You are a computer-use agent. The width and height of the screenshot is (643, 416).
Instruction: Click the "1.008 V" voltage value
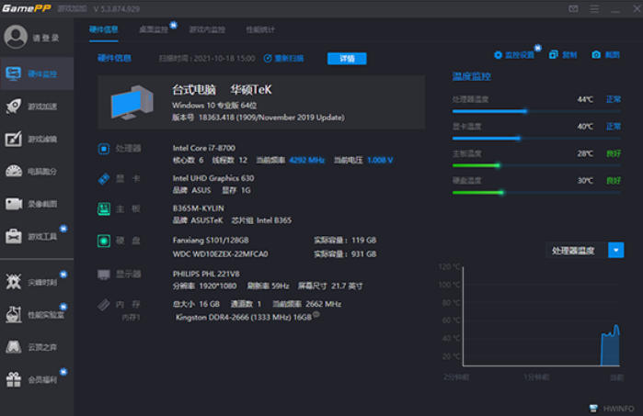pyautogui.click(x=380, y=160)
